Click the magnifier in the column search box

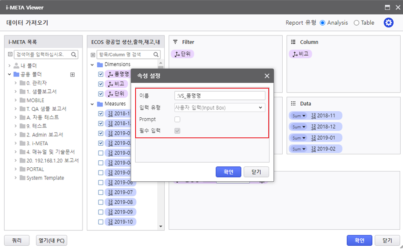(156, 55)
